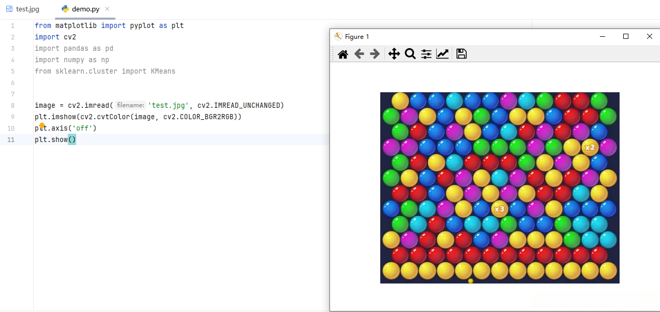The height and width of the screenshot is (312, 660).
Task: Click the yellow intention bulb on line 10
Action: (x=42, y=125)
